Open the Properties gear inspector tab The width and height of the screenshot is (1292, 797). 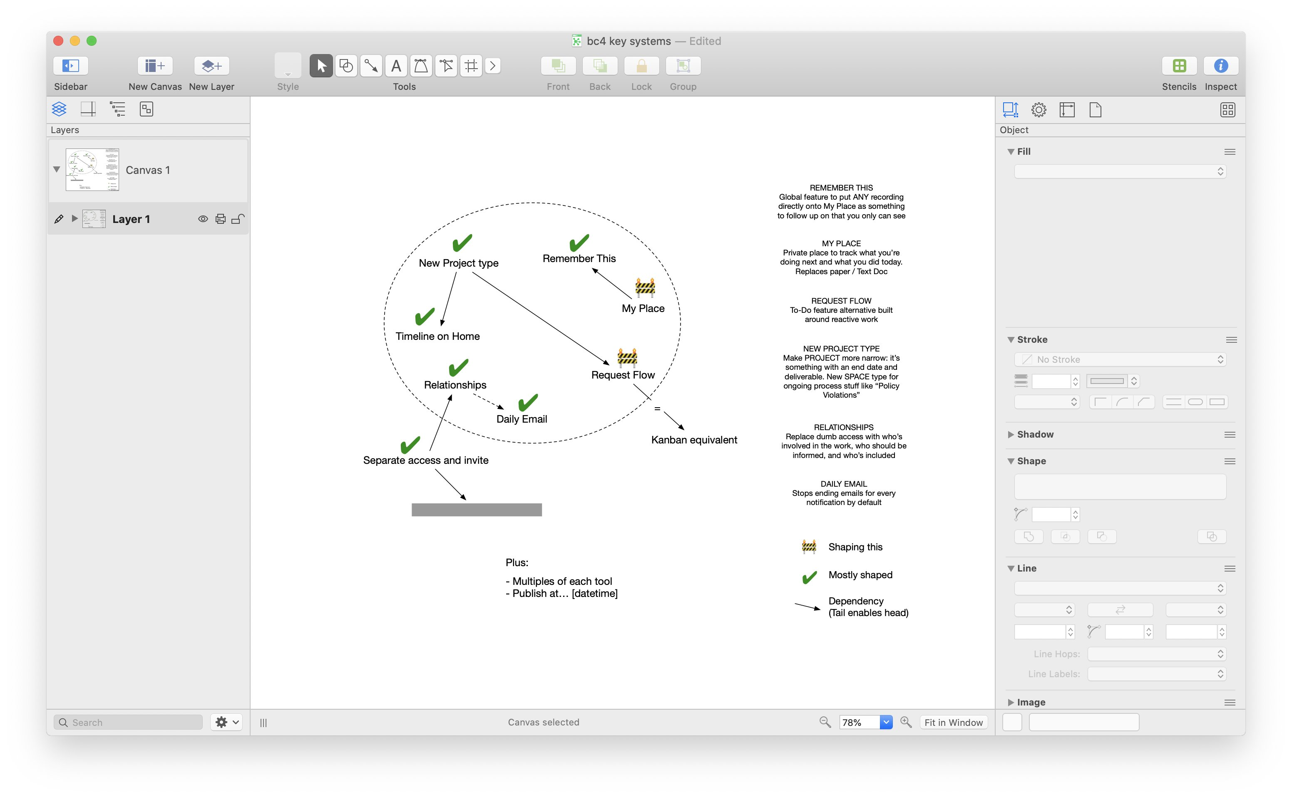(x=1039, y=110)
